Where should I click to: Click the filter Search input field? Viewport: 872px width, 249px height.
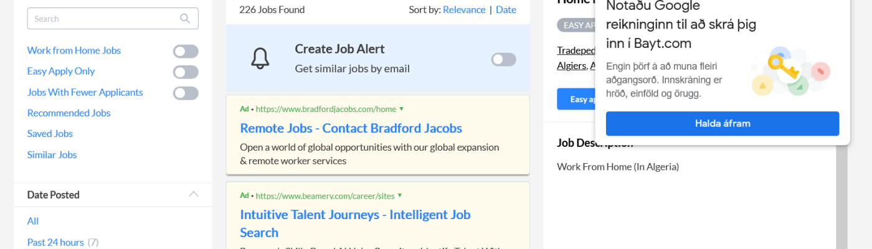click(x=103, y=19)
